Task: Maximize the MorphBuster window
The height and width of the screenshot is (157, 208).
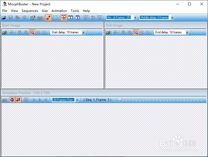Action: pyautogui.click(x=189, y=4)
